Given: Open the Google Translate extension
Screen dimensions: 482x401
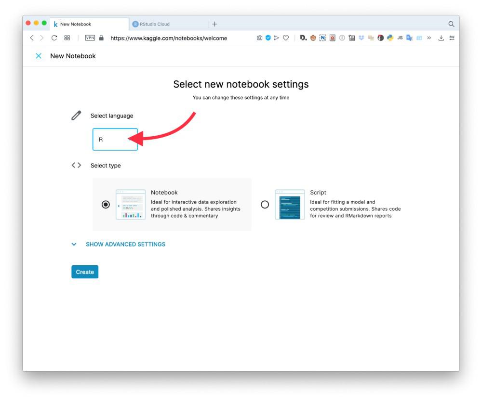Looking at the screenshot, I should [x=409, y=38].
